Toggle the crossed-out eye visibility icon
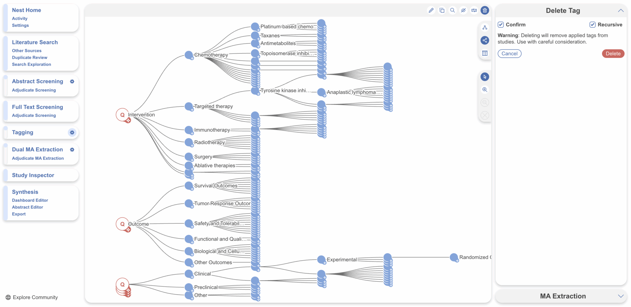 click(463, 10)
